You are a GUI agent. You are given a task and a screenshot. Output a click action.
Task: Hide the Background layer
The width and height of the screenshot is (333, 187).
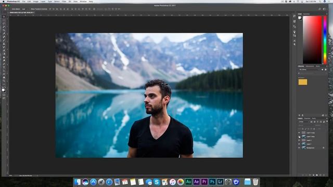299,148
